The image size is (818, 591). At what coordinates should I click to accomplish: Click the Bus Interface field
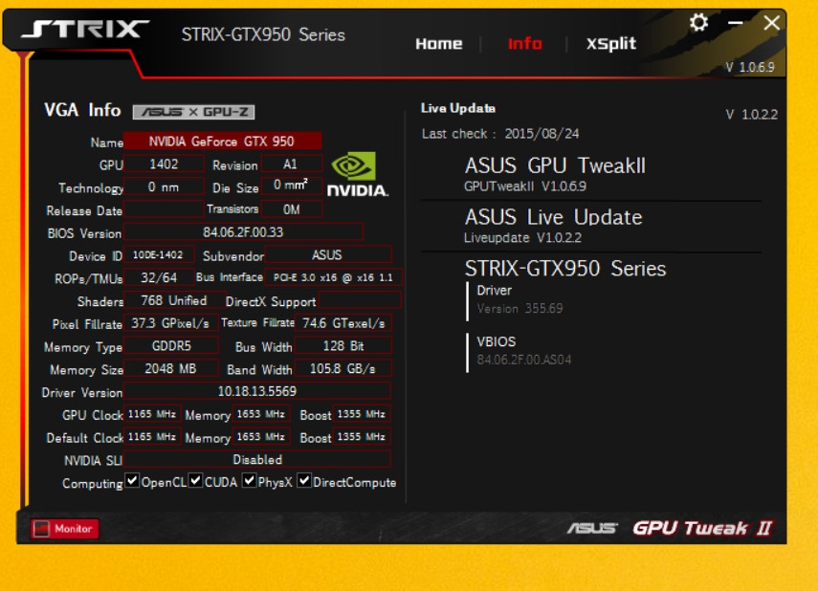point(333,277)
